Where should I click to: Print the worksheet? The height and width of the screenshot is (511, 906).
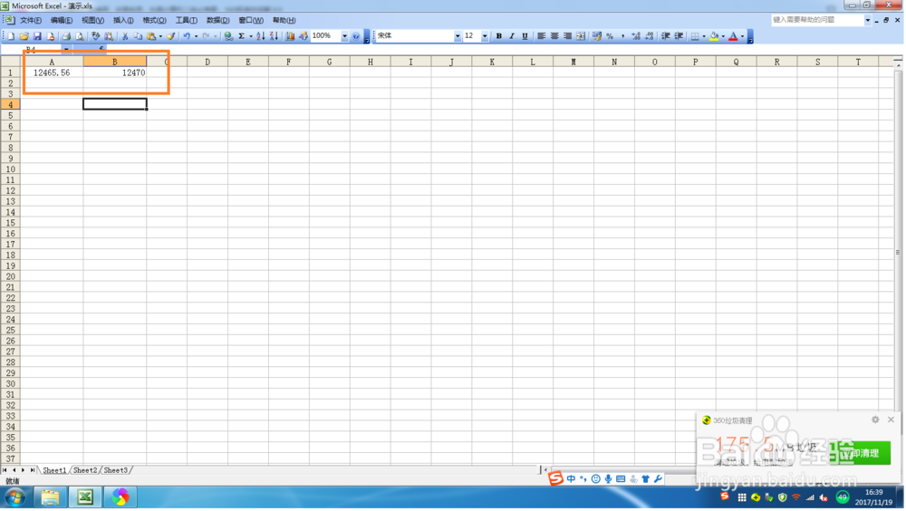tap(66, 36)
